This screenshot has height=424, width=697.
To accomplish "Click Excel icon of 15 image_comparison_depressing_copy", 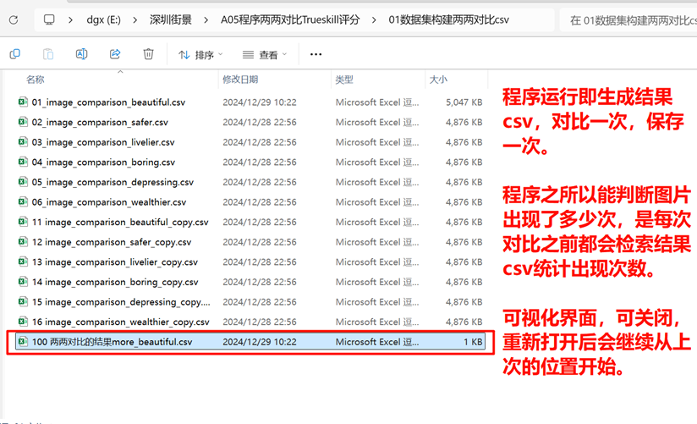I will pyautogui.click(x=23, y=301).
